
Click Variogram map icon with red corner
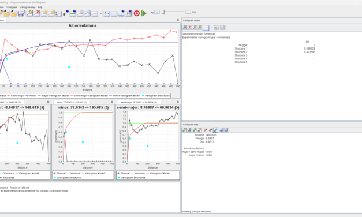(x=199, y=130)
